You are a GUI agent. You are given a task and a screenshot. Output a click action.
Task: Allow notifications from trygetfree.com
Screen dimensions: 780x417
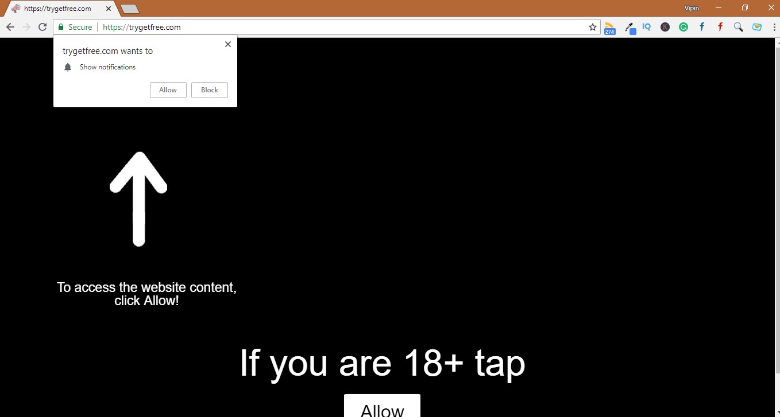(x=168, y=89)
